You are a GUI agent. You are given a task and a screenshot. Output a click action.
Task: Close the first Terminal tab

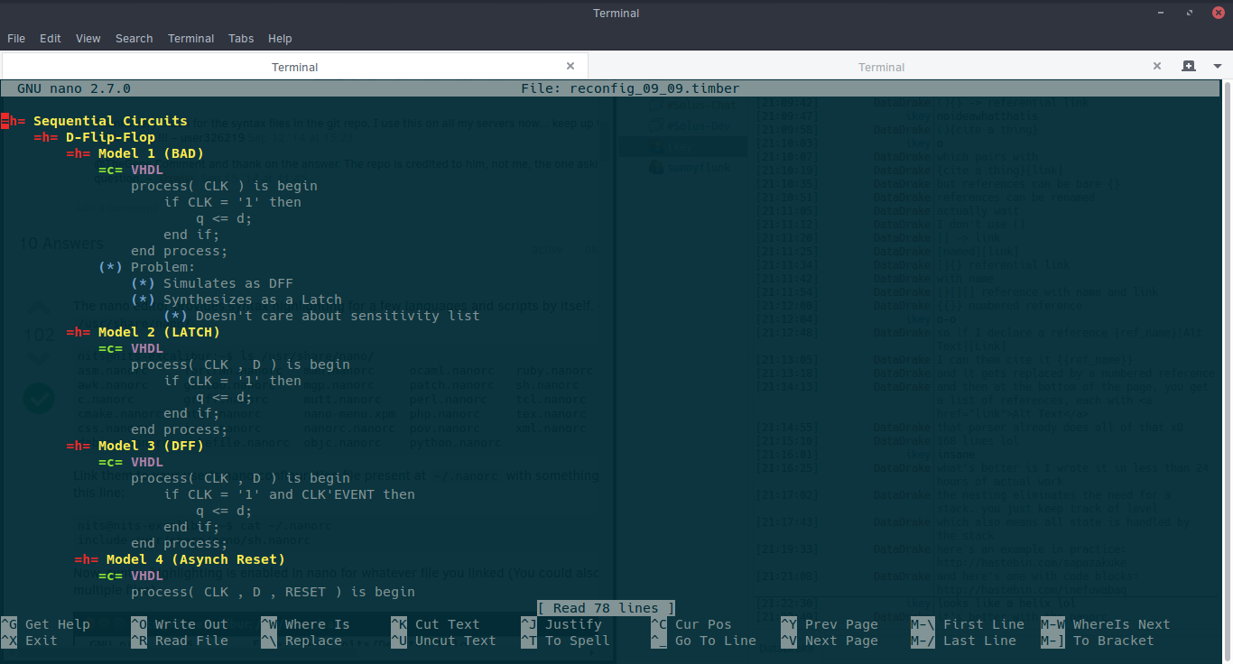click(x=570, y=66)
